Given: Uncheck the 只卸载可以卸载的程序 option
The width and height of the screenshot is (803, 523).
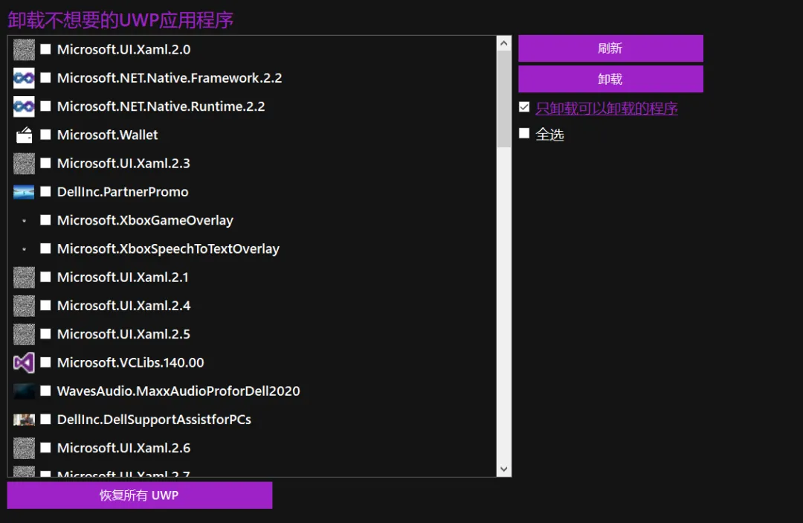Looking at the screenshot, I should tap(524, 107).
